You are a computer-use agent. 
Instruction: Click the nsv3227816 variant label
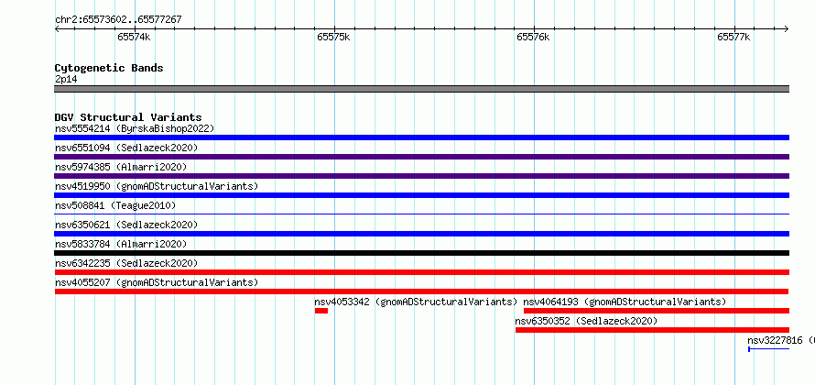(781, 340)
